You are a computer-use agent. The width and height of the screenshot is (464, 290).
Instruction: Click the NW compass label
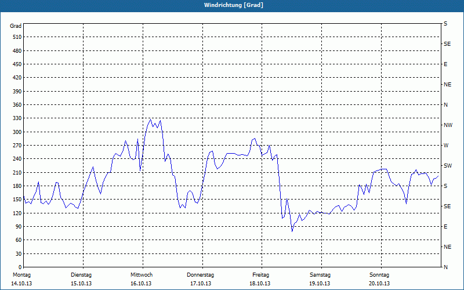[448, 125]
